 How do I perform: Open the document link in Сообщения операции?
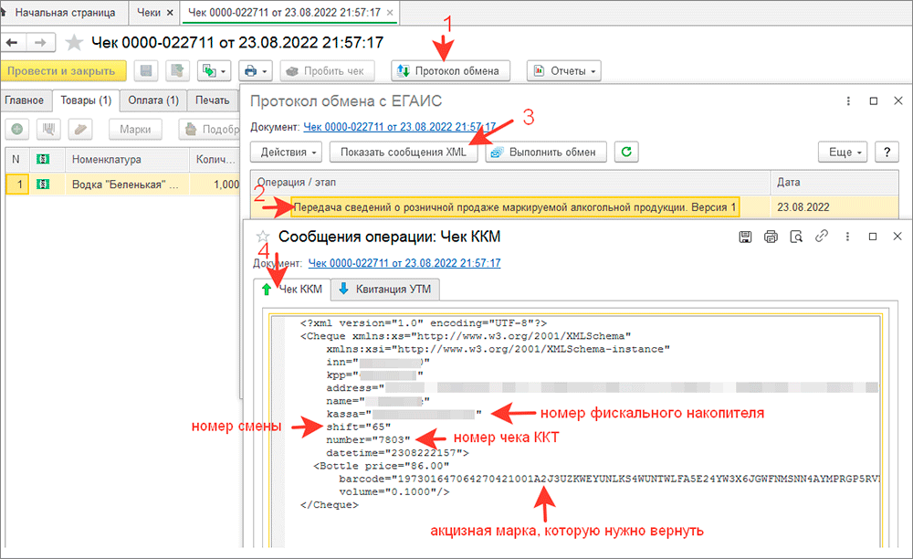404,263
